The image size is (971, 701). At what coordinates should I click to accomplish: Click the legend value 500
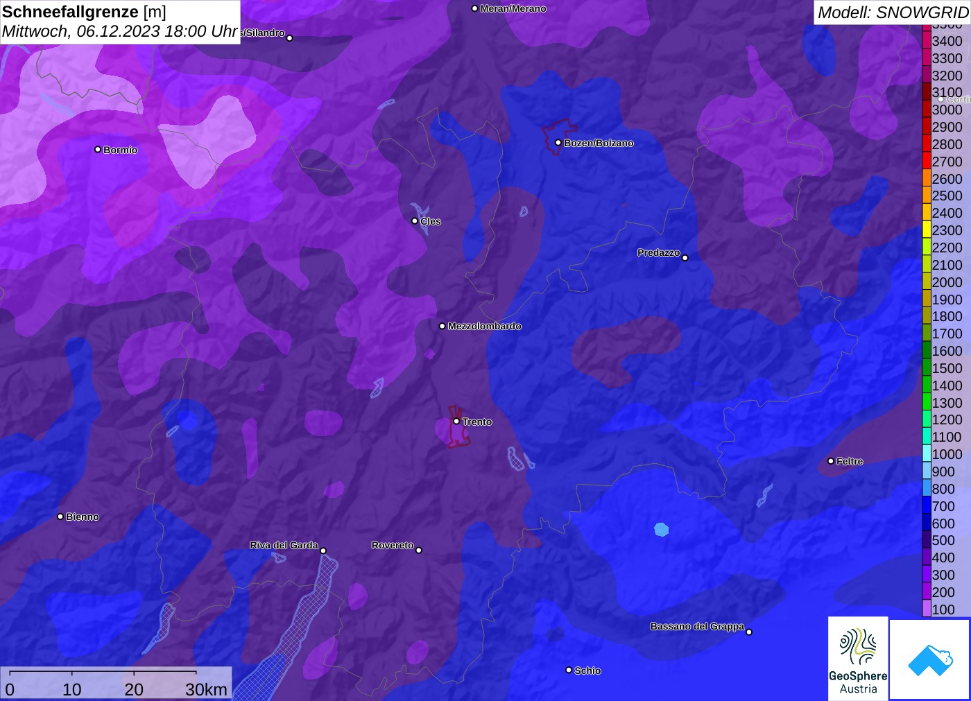(943, 540)
